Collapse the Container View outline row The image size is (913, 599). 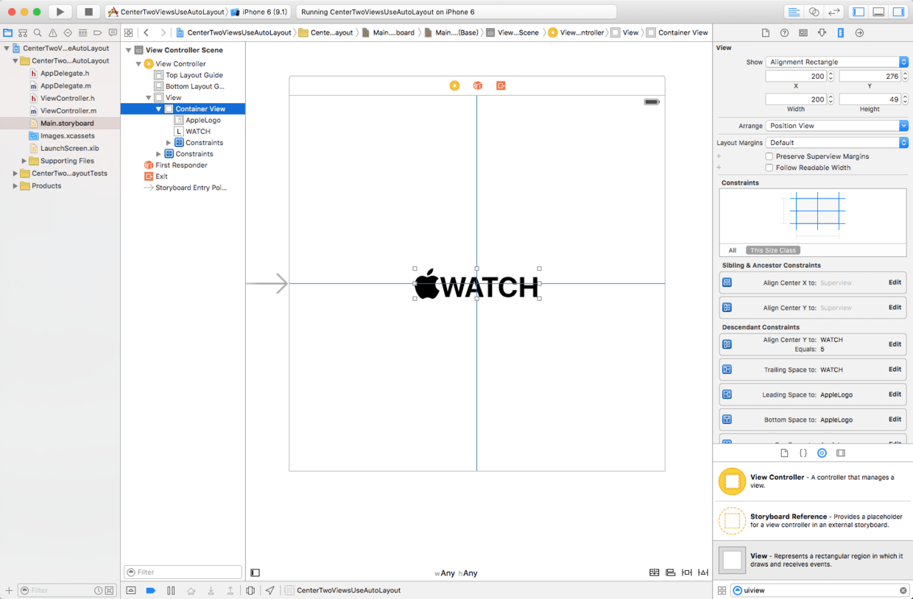click(158, 109)
